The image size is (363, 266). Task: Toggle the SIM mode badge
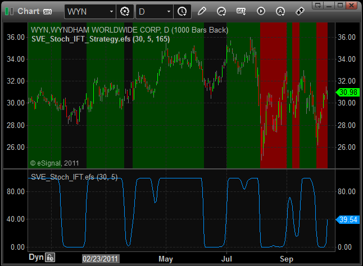[x=47, y=12]
